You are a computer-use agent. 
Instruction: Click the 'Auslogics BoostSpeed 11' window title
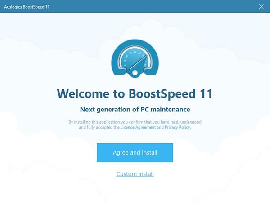pos(27,7)
